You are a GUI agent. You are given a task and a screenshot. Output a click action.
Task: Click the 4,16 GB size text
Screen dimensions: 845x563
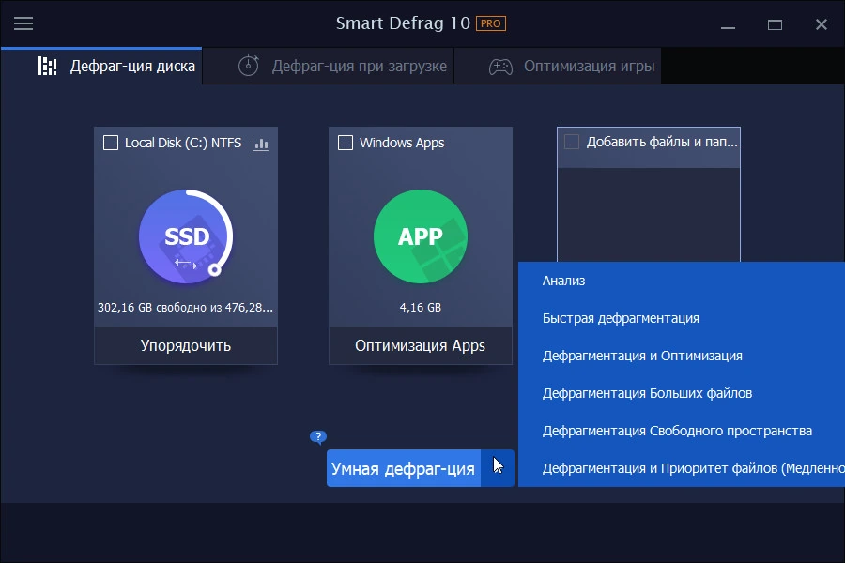(x=421, y=308)
